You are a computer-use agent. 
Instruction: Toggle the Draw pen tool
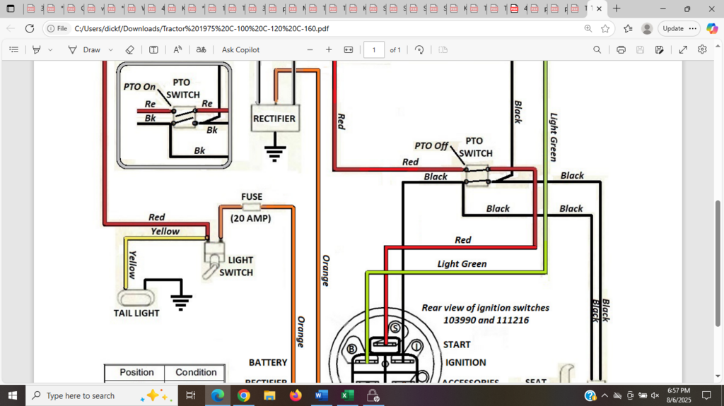(x=84, y=50)
